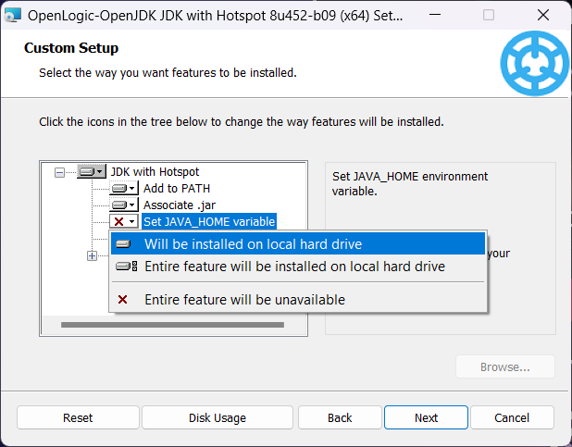The image size is (572, 447).
Task: Choose 'Entire feature will be installed on local hard drive'
Action: pyautogui.click(x=294, y=267)
